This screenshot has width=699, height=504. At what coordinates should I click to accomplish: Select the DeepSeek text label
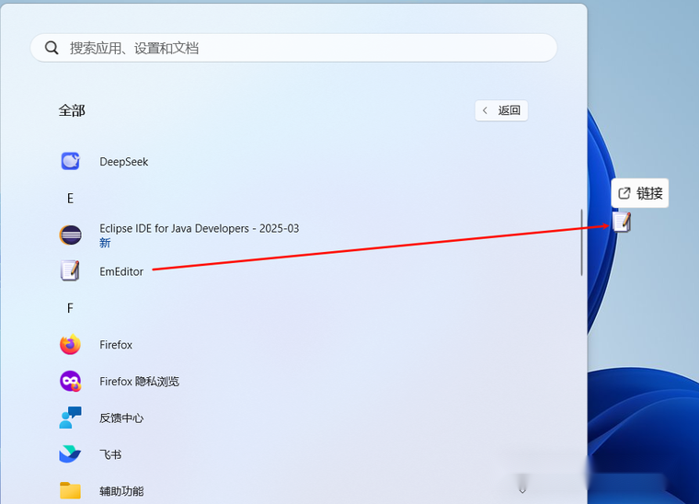pyautogui.click(x=124, y=162)
